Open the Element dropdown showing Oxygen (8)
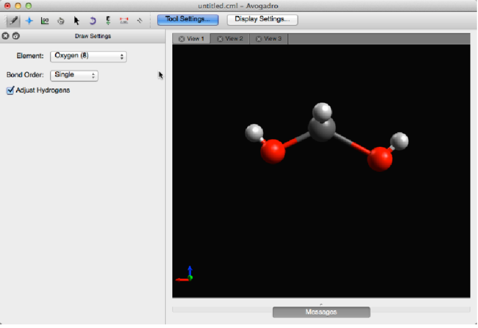 tap(88, 57)
